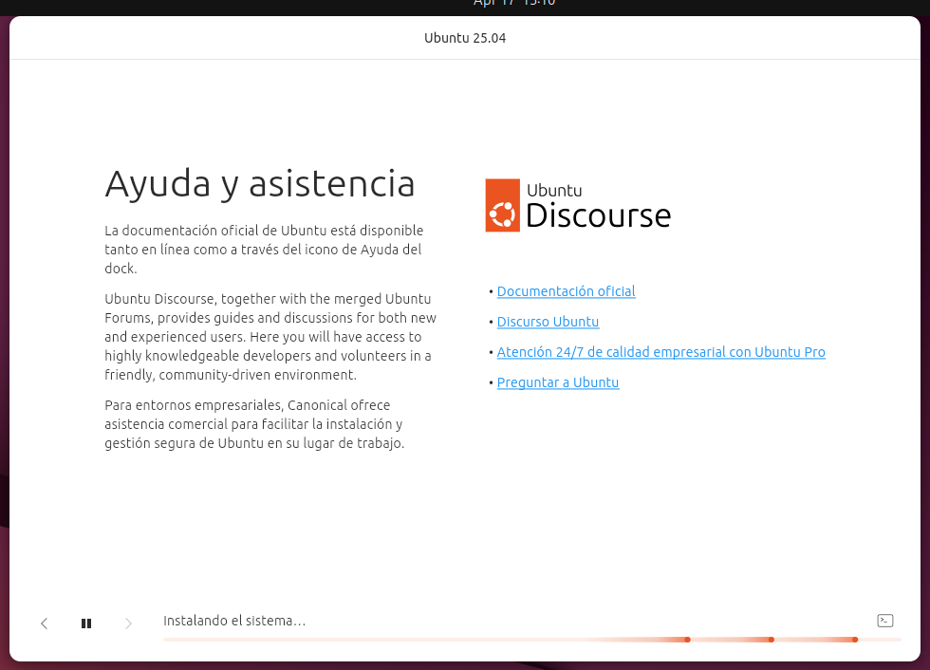The image size is (930, 670).
Task: Pause the installation slideshow
Action: 86,623
